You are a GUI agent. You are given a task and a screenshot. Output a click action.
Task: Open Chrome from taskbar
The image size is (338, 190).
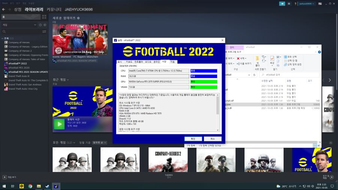[30, 186]
